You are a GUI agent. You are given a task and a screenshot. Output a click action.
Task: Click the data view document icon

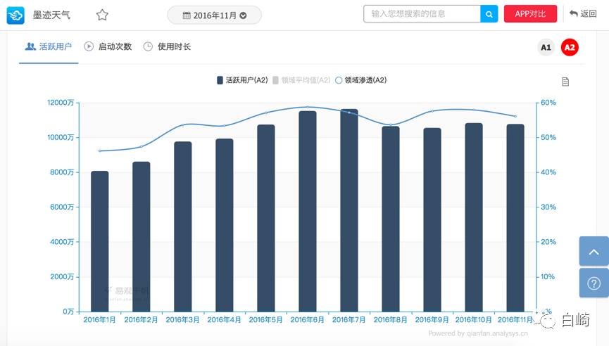coord(565,82)
